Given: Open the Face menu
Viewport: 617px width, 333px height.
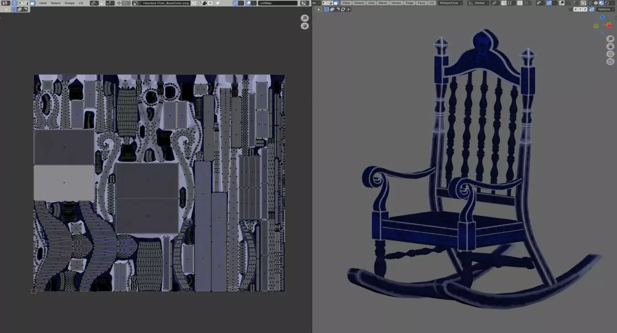Looking at the screenshot, I should pos(422,3).
